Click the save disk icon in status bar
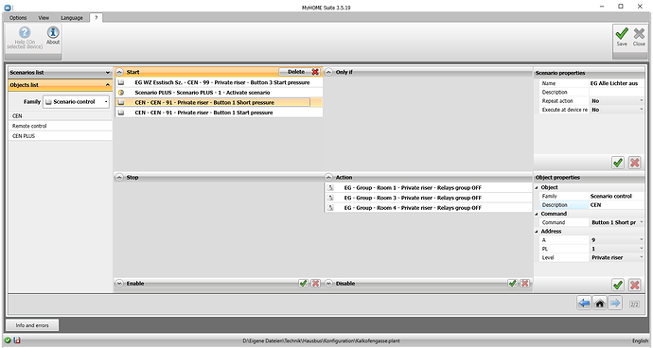The width and height of the screenshot is (653, 348). point(17,340)
